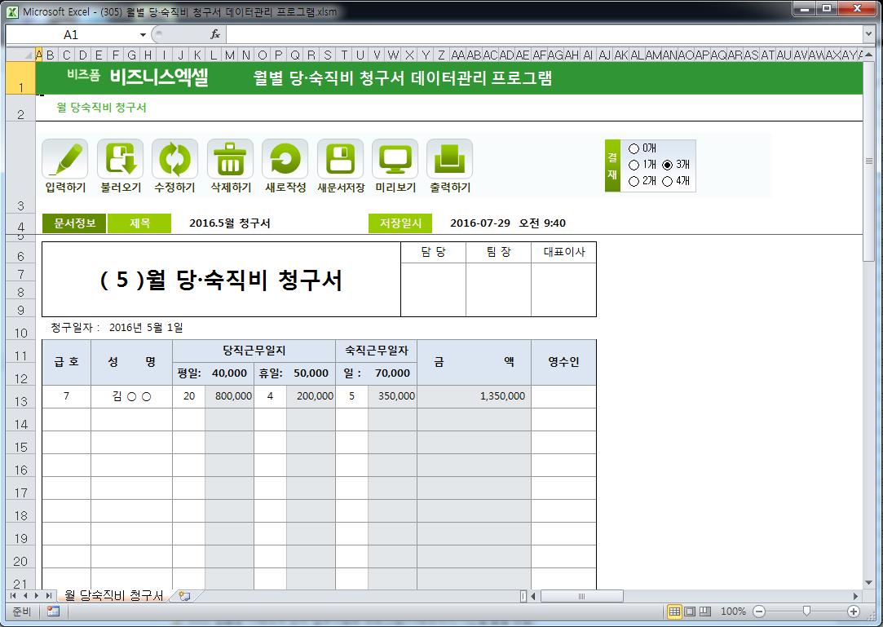Click the vertical scrollbar thumb
Viewport: 883px width, 627px height.
868,161
